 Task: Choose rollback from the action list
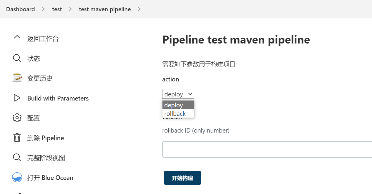178,113
